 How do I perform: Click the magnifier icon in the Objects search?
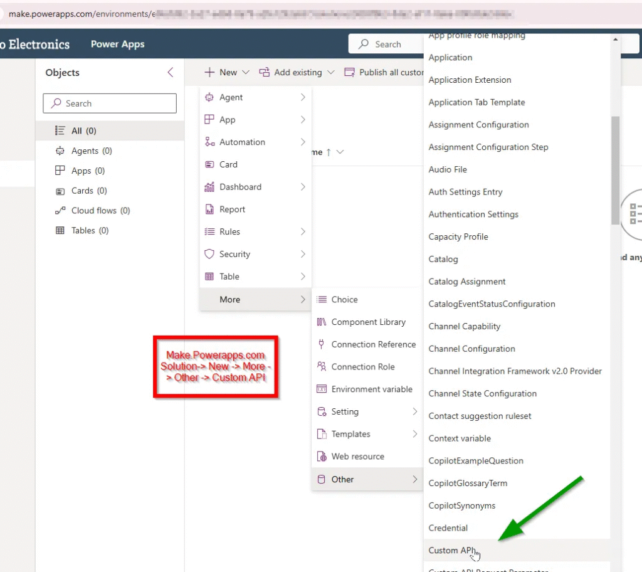(x=56, y=103)
